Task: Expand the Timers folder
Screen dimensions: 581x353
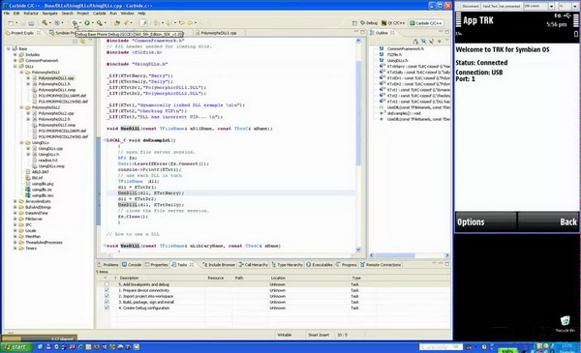Action: pyautogui.click(x=15, y=249)
